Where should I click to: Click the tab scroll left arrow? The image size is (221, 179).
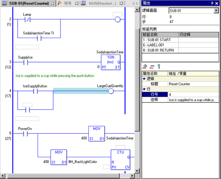pyautogui.click(x=133, y=3)
